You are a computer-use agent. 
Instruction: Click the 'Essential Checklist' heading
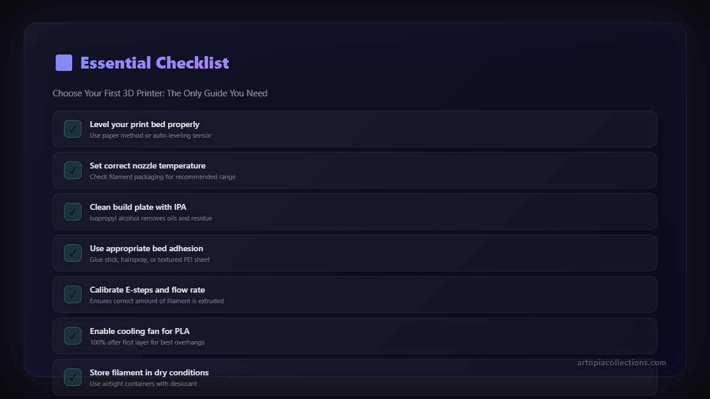tap(154, 63)
